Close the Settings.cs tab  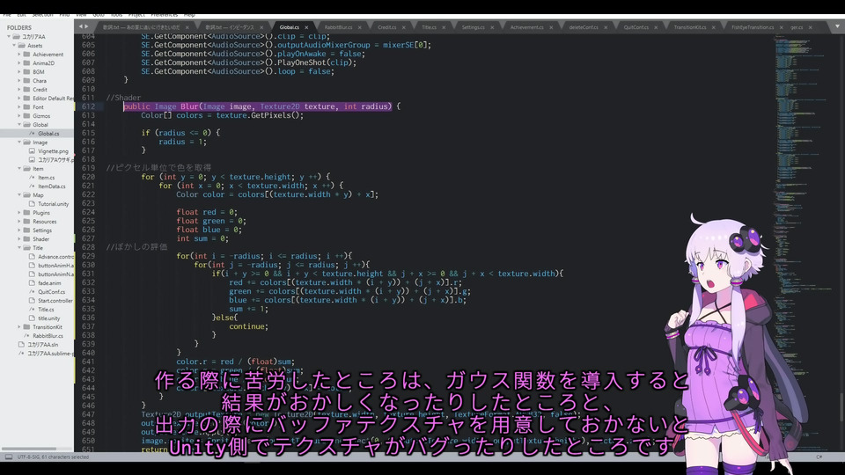pos(492,27)
